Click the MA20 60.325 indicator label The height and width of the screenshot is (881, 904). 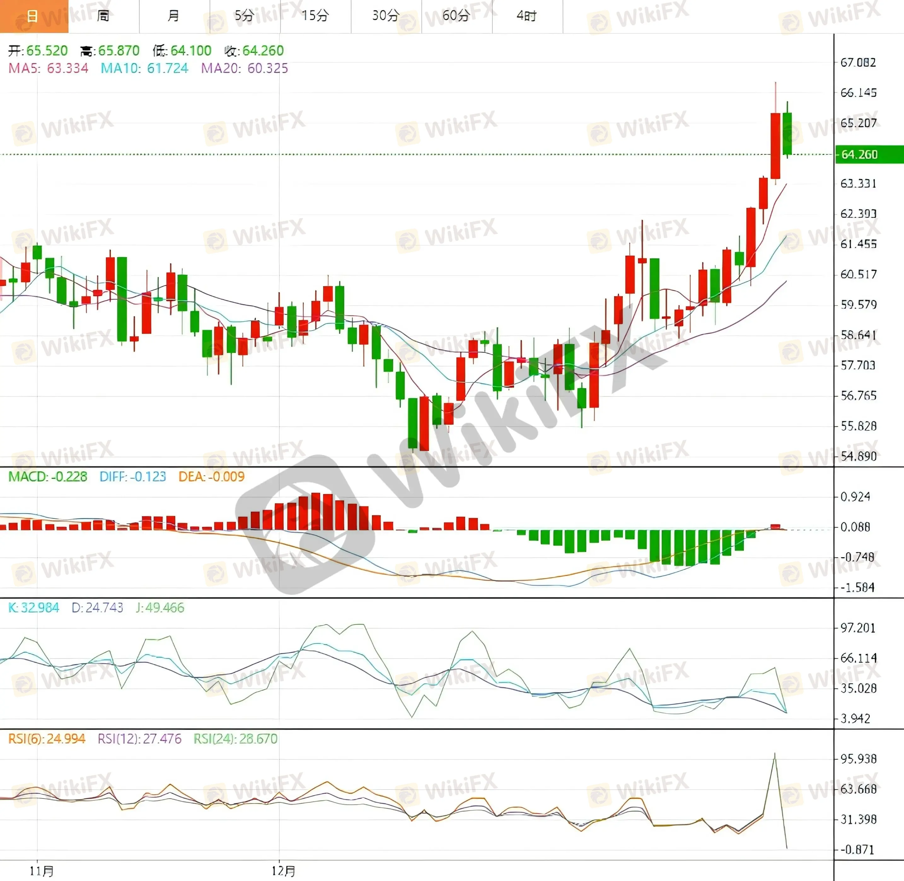click(244, 68)
